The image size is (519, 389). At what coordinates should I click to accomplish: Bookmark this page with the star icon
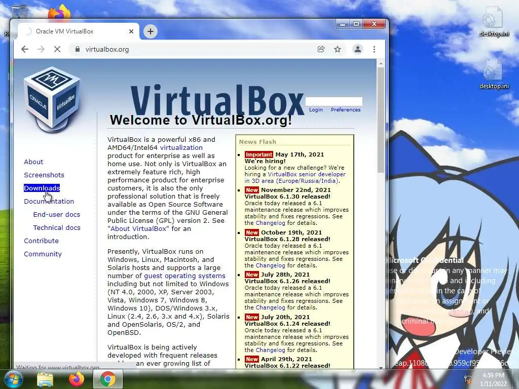(x=337, y=49)
